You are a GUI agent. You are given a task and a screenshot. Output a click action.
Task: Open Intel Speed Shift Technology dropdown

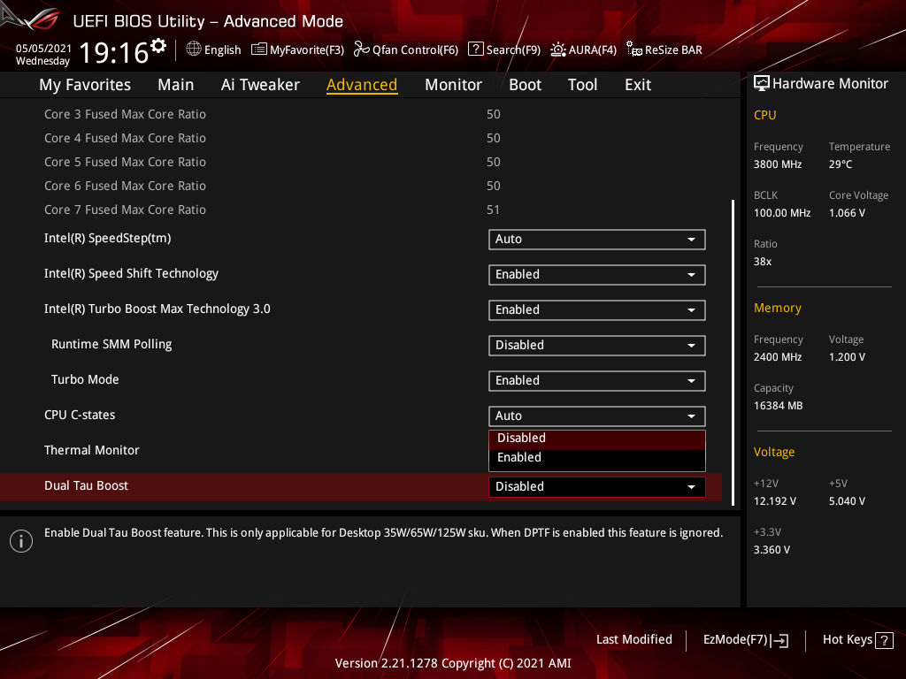click(597, 275)
